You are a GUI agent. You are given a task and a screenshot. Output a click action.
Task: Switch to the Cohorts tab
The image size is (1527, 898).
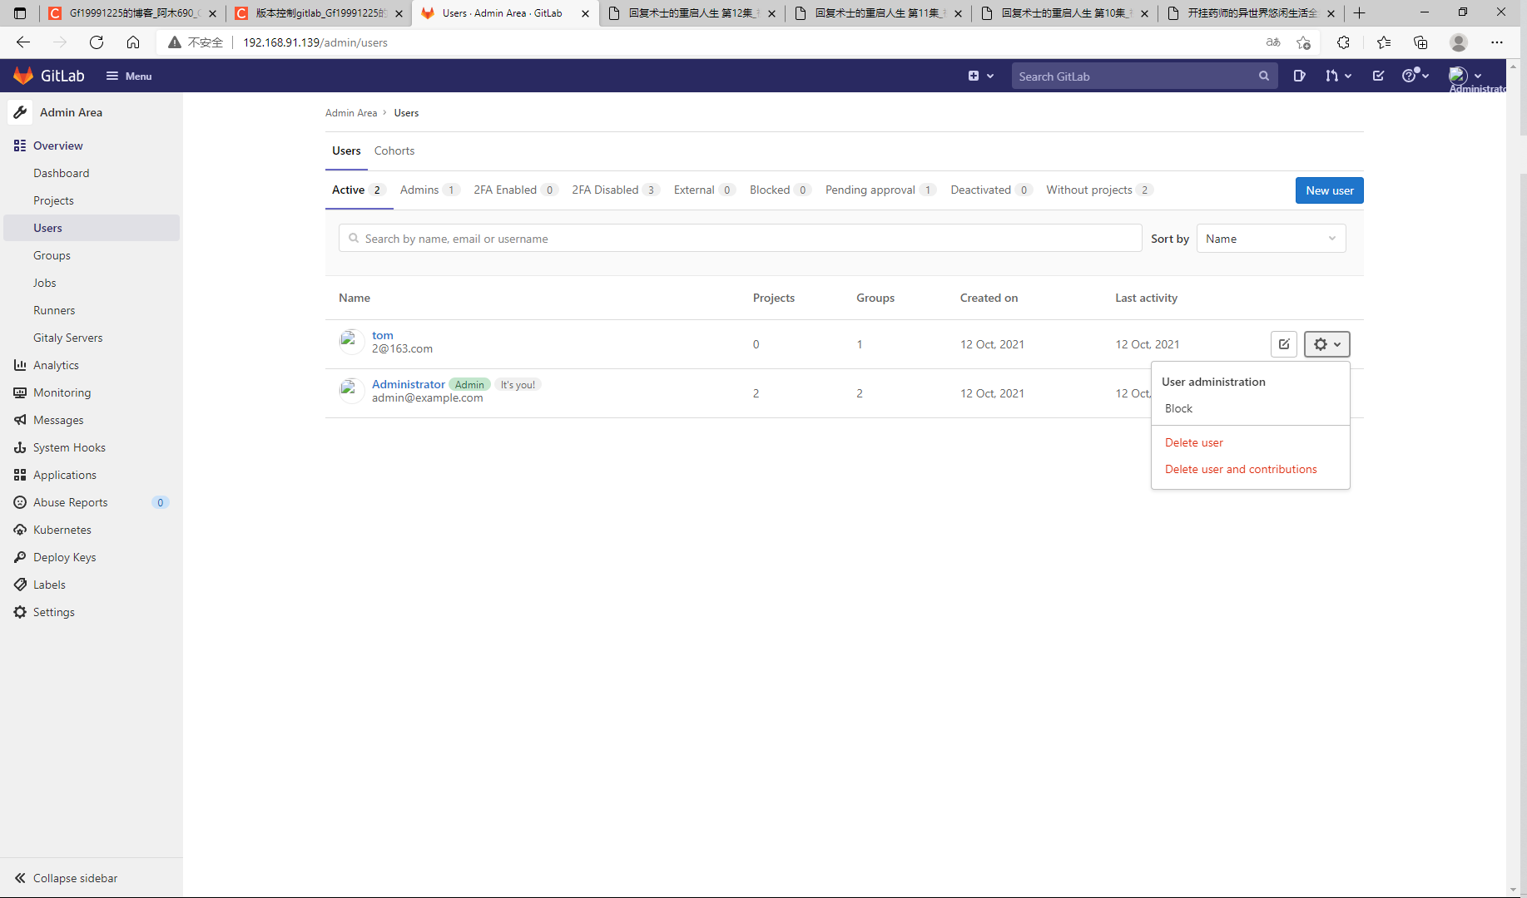click(x=394, y=150)
